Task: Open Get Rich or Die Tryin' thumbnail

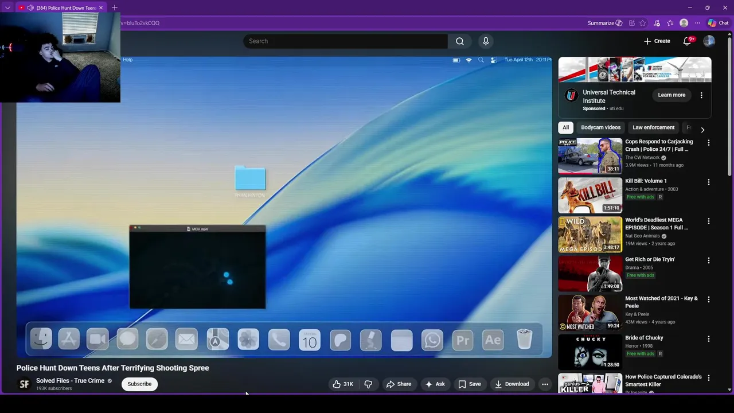Action: (590, 274)
